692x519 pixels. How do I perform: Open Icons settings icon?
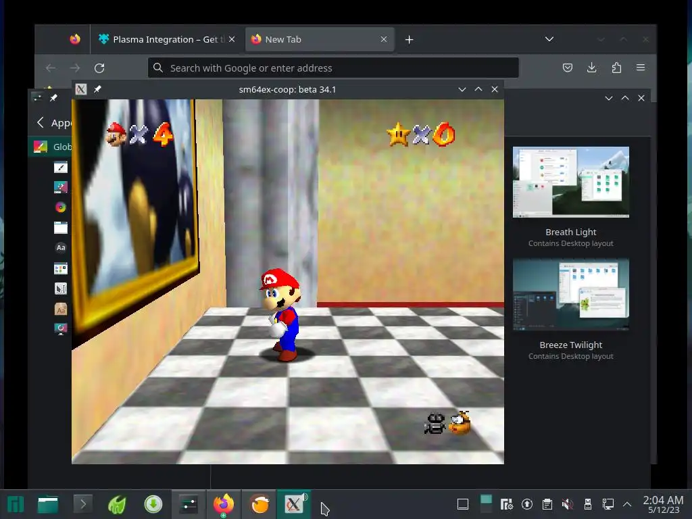click(60, 268)
